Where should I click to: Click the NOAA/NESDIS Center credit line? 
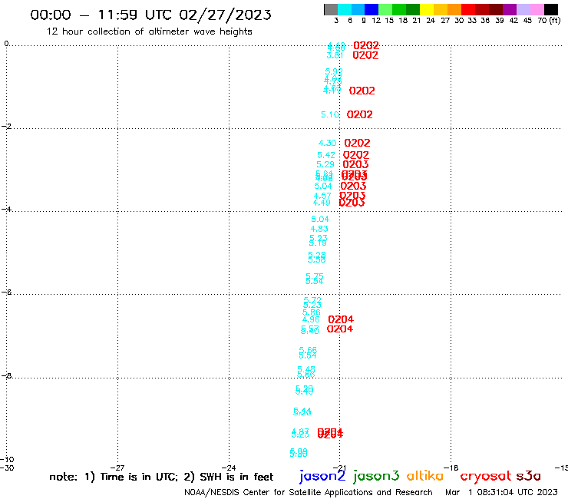[309, 493]
